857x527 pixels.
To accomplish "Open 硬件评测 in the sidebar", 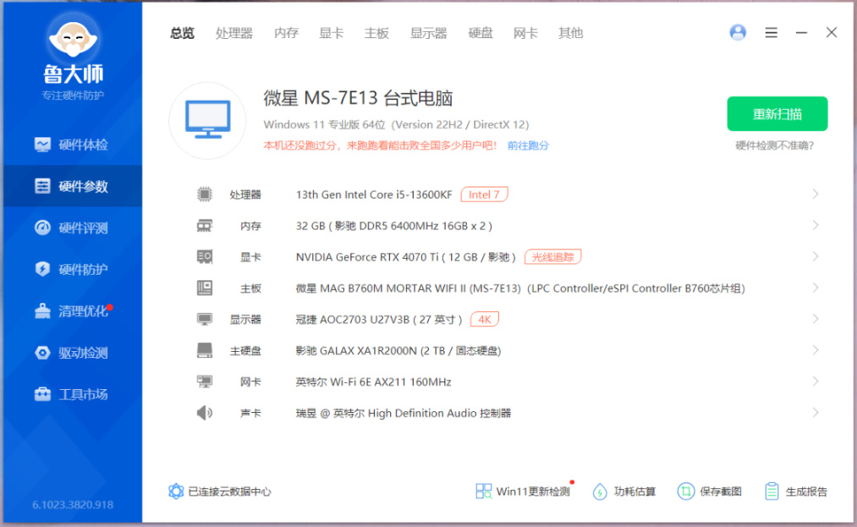I will [x=73, y=228].
